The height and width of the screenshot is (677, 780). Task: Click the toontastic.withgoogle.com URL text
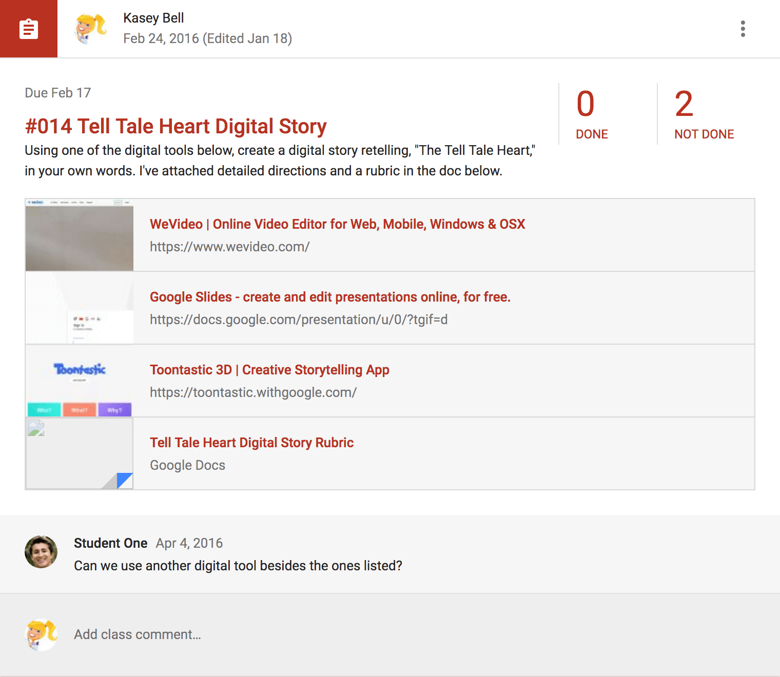[253, 392]
